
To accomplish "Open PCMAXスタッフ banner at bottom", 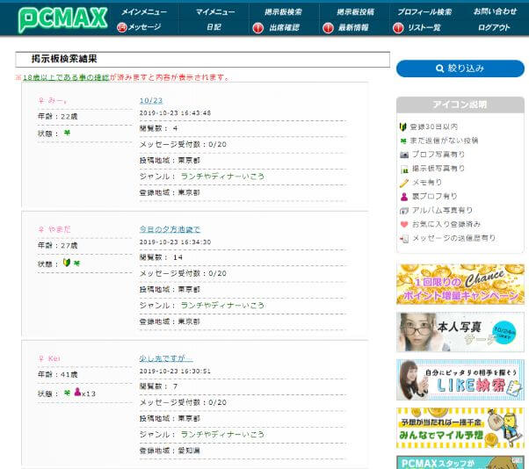I will pos(460,462).
